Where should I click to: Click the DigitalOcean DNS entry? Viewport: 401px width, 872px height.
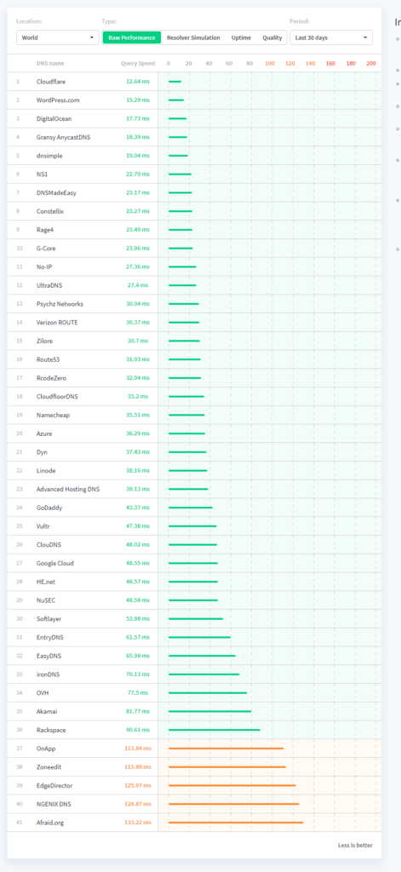54,118
